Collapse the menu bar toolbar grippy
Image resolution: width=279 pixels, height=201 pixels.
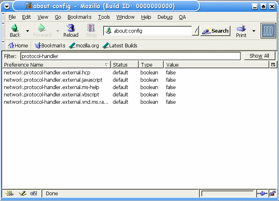pos(3,17)
